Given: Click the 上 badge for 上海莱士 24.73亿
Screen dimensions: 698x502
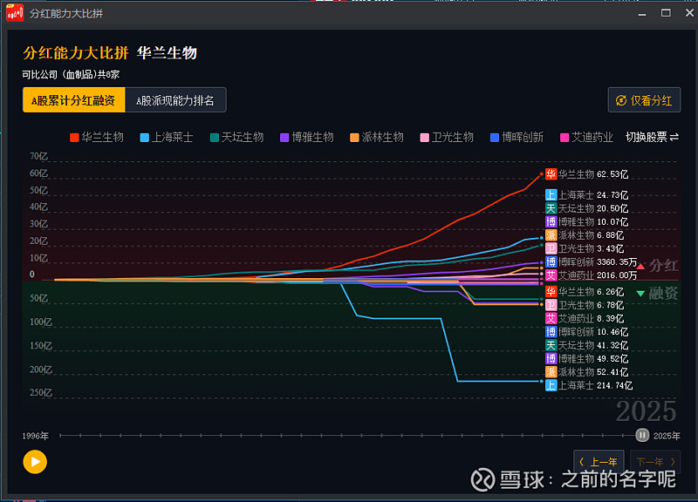Looking at the screenshot, I should 551,194.
